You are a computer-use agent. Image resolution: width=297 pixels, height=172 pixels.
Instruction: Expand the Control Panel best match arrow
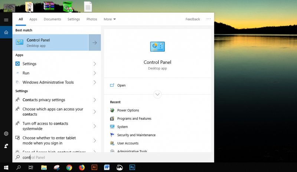pos(95,42)
